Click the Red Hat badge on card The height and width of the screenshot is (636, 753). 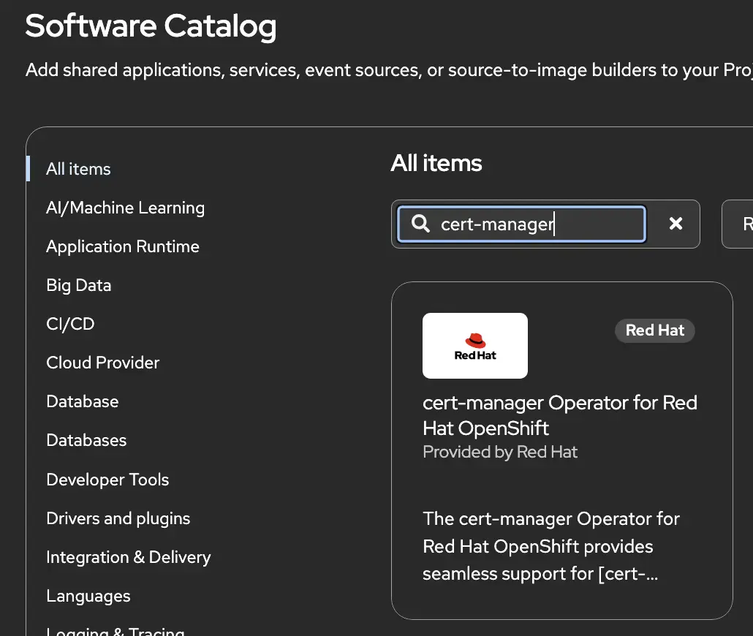[x=654, y=330]
